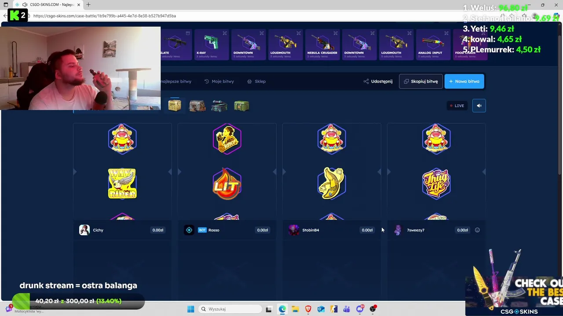The width and height of the screenshot is (563, 316).
Task: Click the browser address bar URL
Action: tap(105, 16)
